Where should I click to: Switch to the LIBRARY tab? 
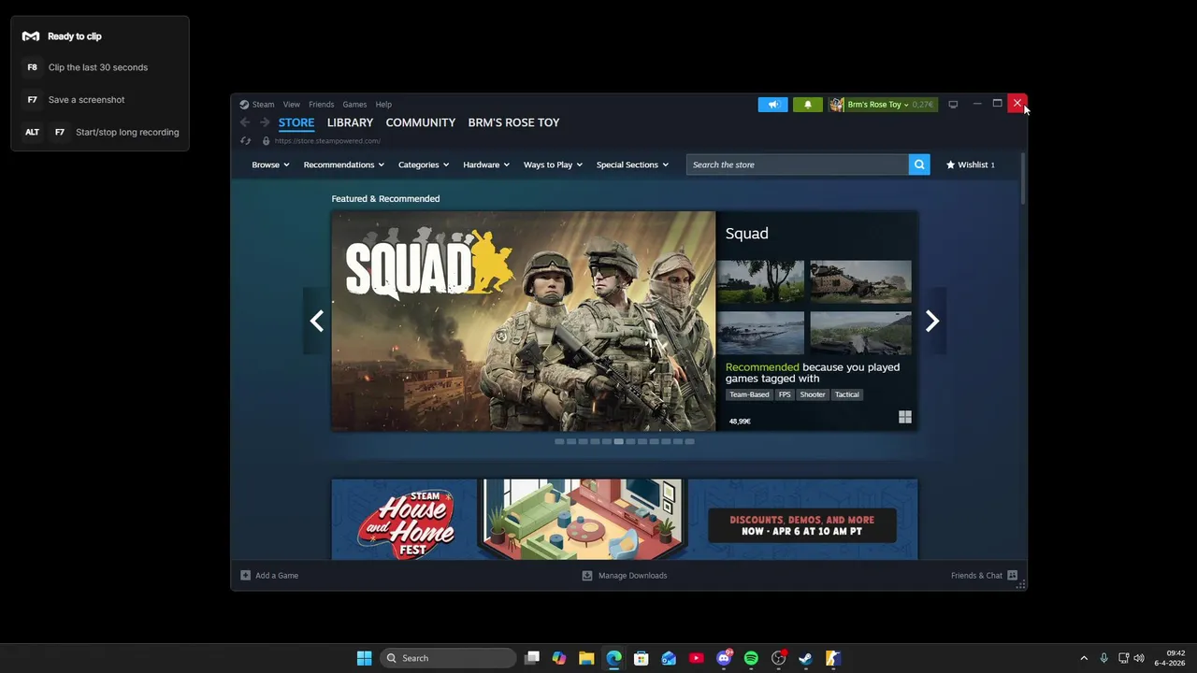tap(350, 122)
